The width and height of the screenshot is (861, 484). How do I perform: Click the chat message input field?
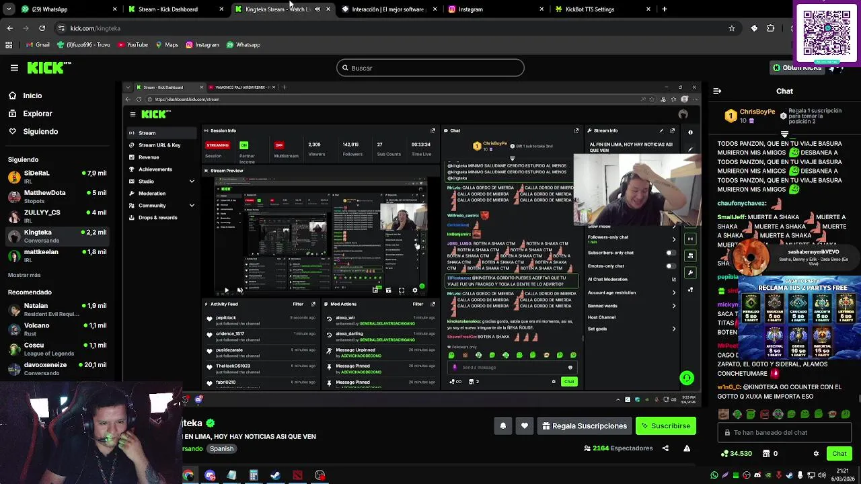(784, 432)
